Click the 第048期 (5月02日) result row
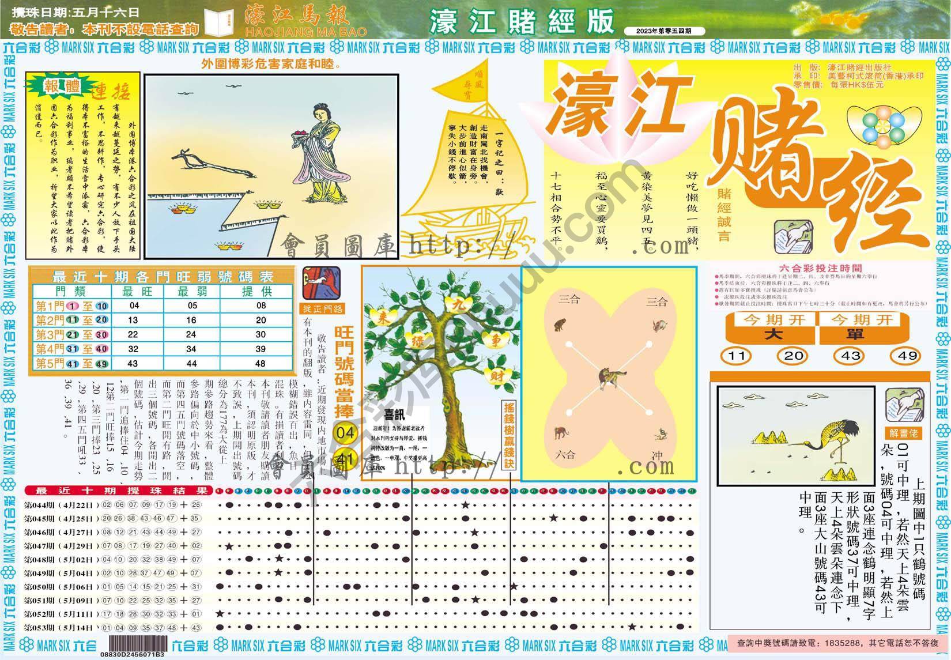Image resolution: width=951 pixels, height=660 pixels. click(x=113, y=559)
